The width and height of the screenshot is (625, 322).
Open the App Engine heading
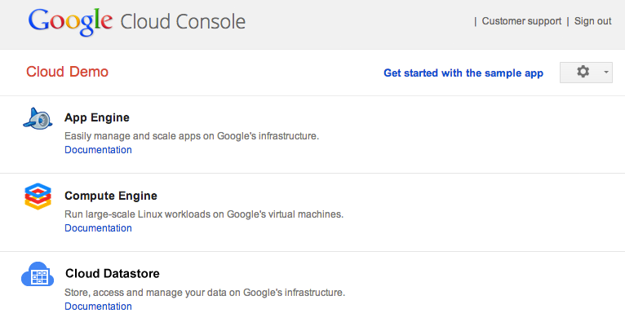pyautogui.click(x=97, y=118)
